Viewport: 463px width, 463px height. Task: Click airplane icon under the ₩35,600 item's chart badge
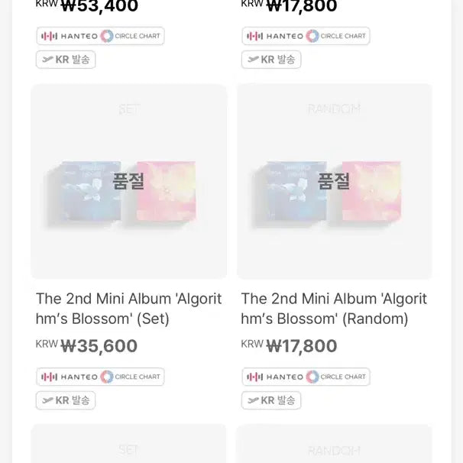tap(47, 400)
